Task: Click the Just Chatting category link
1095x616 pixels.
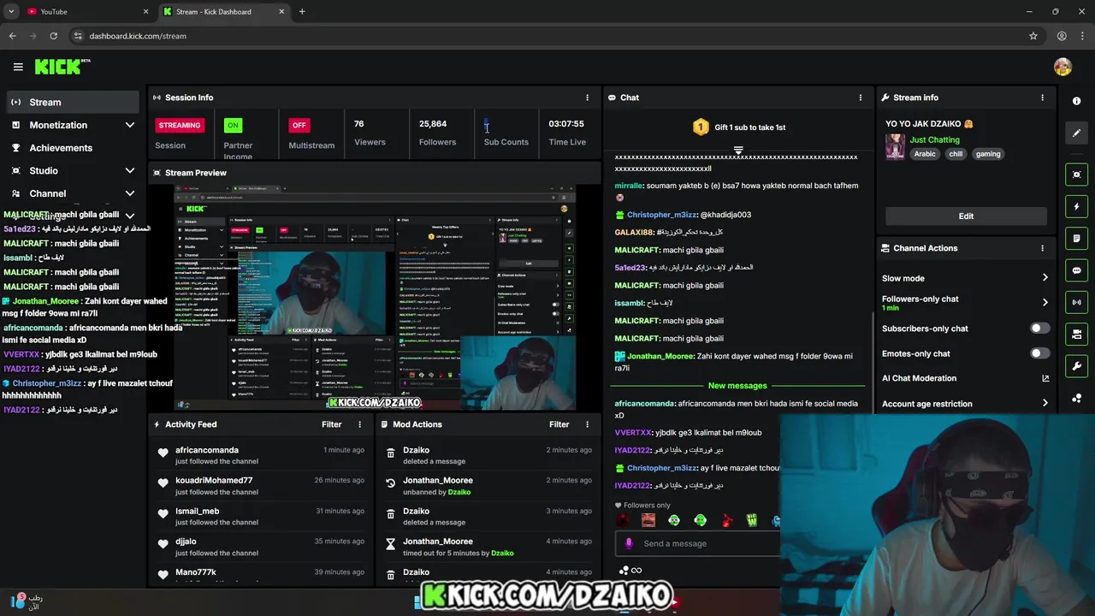Action: 934,139
